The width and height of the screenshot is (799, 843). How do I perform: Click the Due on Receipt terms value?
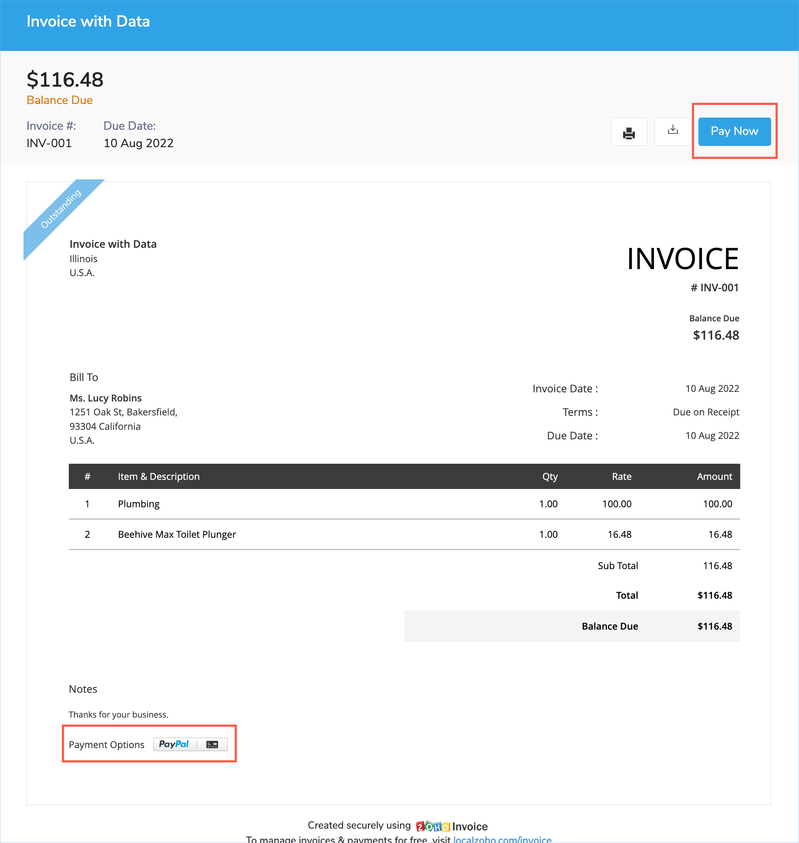pyautogui.click(x=706, y=412)
